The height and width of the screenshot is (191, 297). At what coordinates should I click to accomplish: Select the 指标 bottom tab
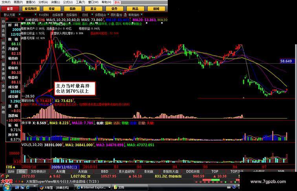11,171
